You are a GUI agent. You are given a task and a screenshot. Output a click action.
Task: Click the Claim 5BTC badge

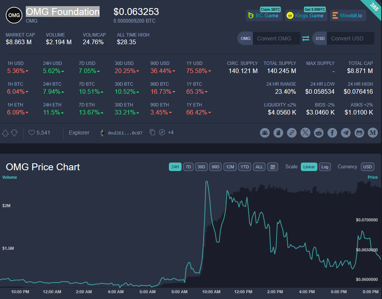pyautogui.click(x=270, y=10)
